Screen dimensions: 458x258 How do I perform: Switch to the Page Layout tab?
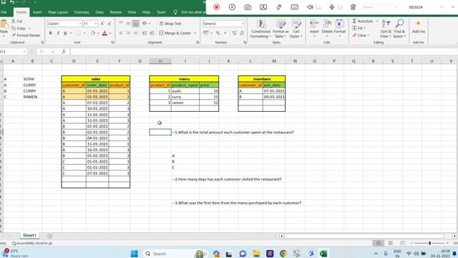point(58,12)
